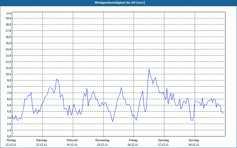Click the 'Freitag' day label
The height and width of the screenshot is (148, 237).
(x=133, y=140)
